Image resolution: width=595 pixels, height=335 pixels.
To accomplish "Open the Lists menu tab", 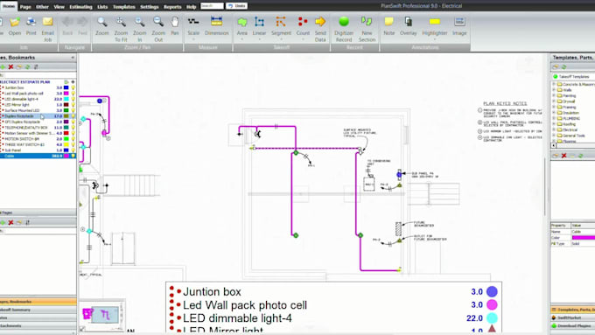I will click(102, 7).
